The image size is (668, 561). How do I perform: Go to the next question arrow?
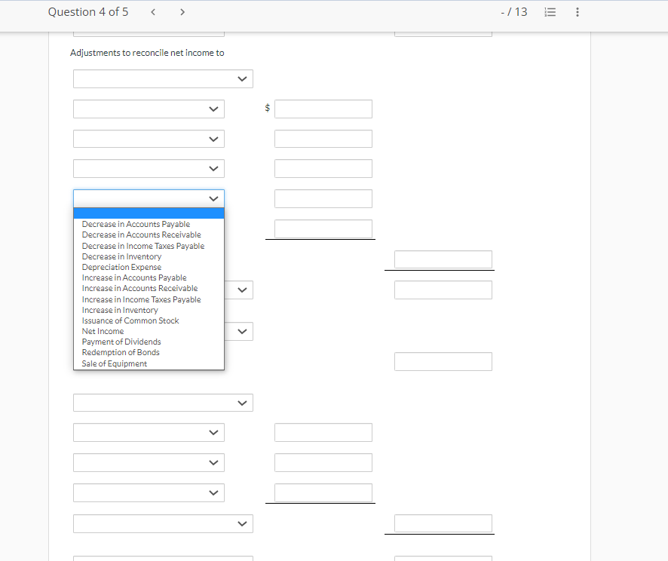(x=182, y=12)
